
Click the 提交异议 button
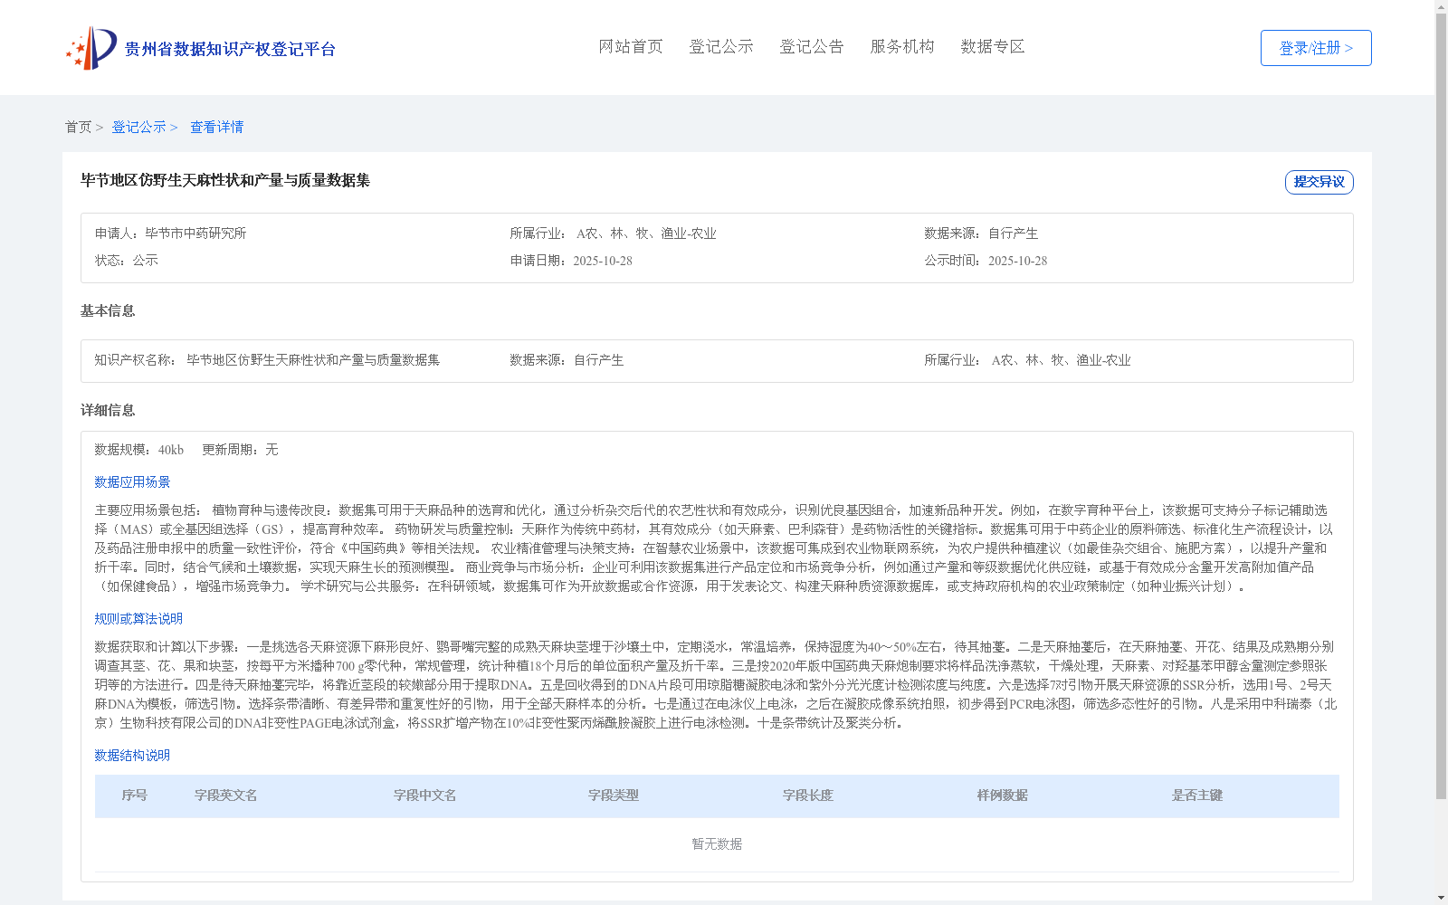(1319, 182)
